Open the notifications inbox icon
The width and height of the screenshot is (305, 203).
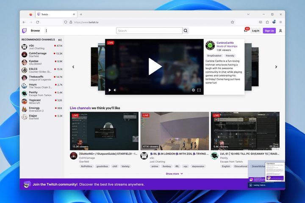click(x=246, y=30)
